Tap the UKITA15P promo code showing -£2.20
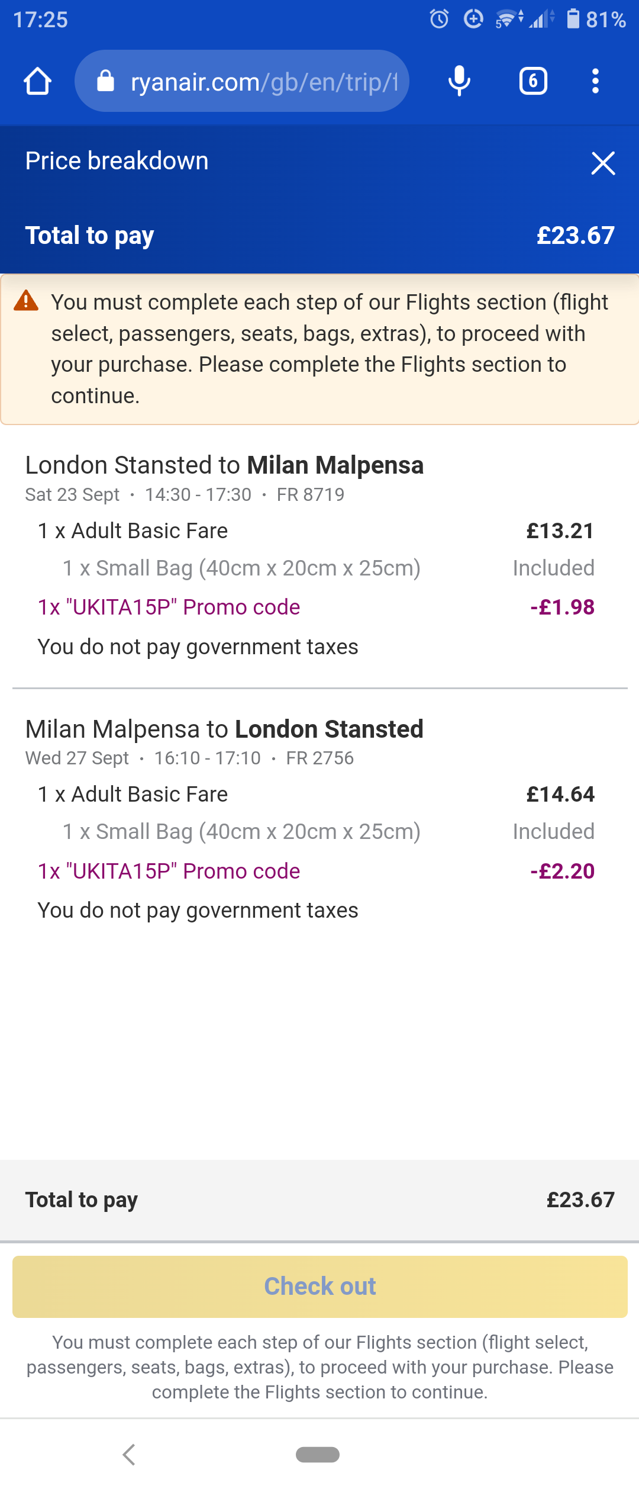The width and height of the screenshot is (639, 1492). tap(169, 872)
